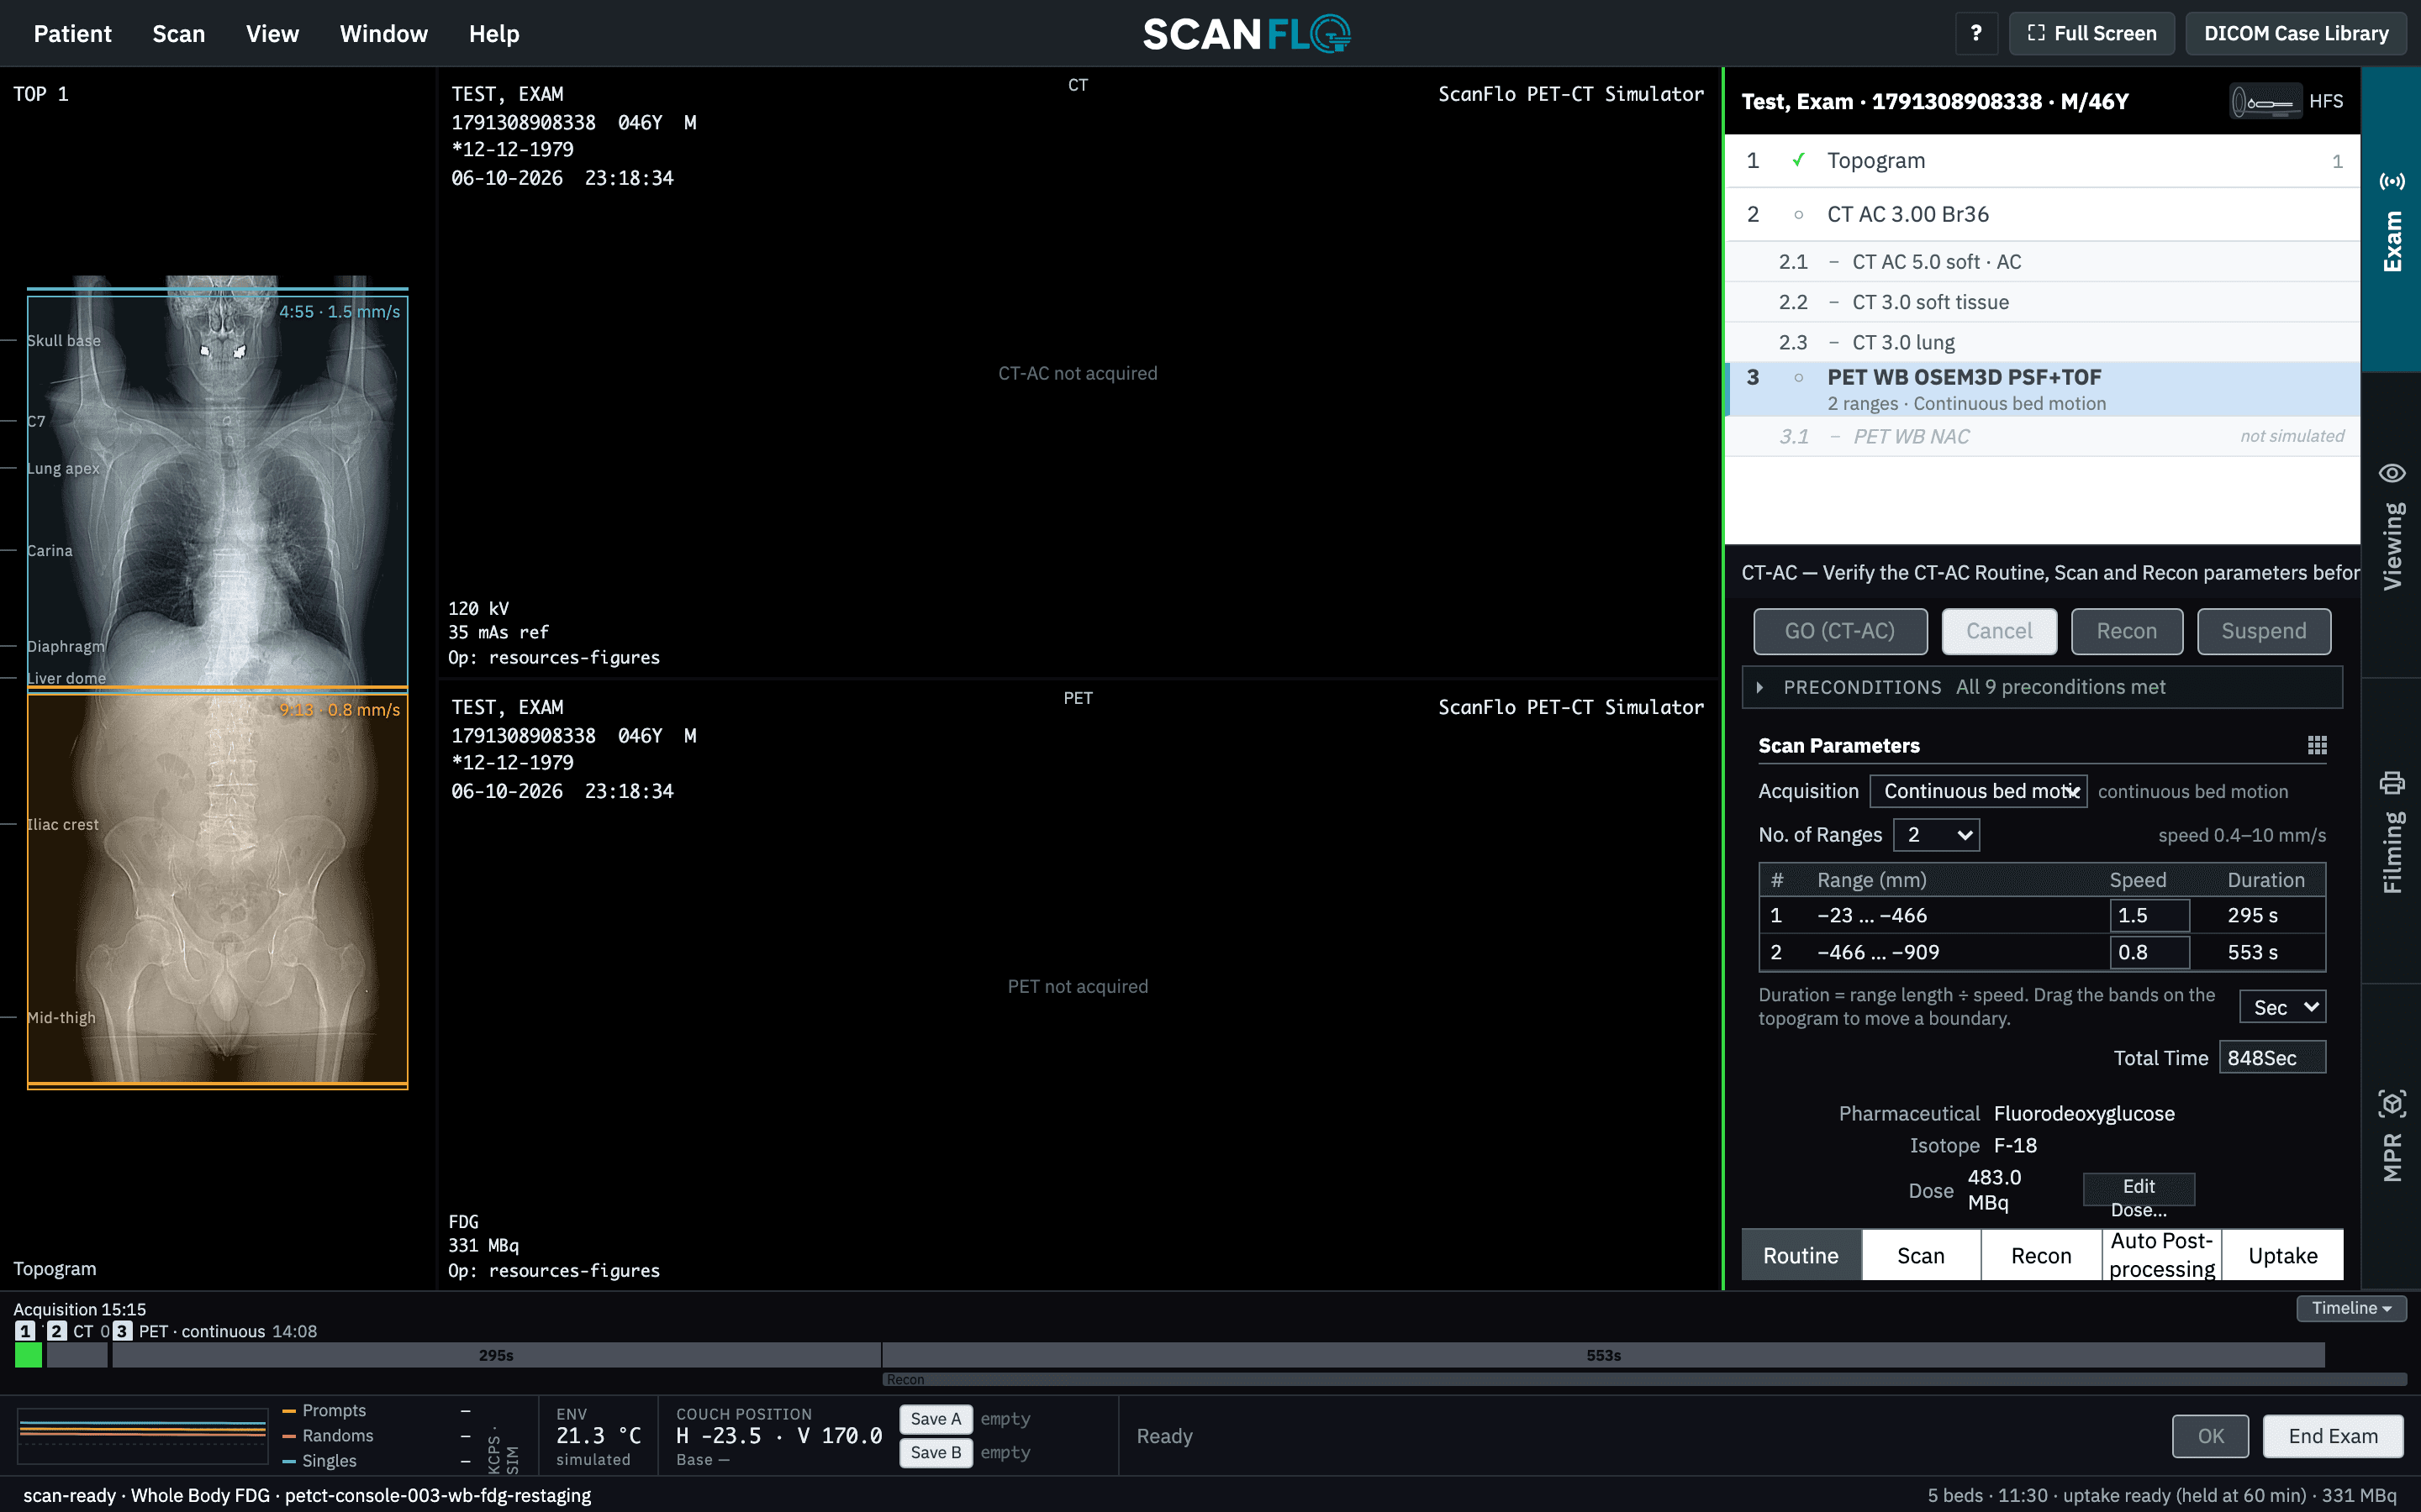The image size is (2421, 1512).
Task: Open the Acquisition mode dropdown
Action: pyautogui.click(x=1978, y=791)
